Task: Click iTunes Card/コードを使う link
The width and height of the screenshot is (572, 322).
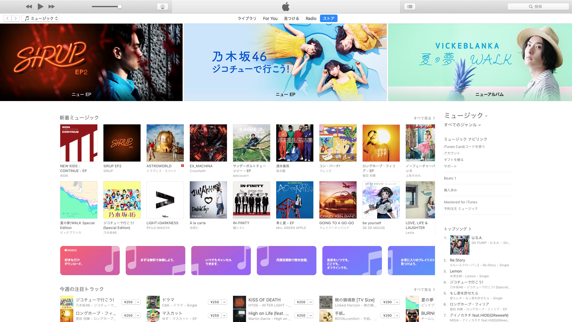Action: pyautogui.click(x=464, y=147)
